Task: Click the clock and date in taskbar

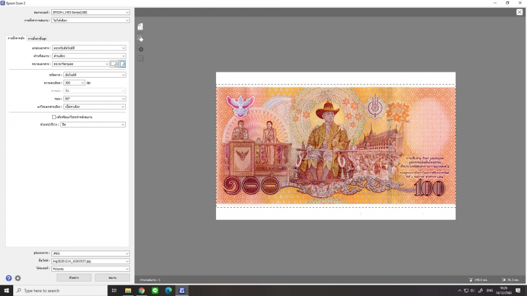Action: 503,290
